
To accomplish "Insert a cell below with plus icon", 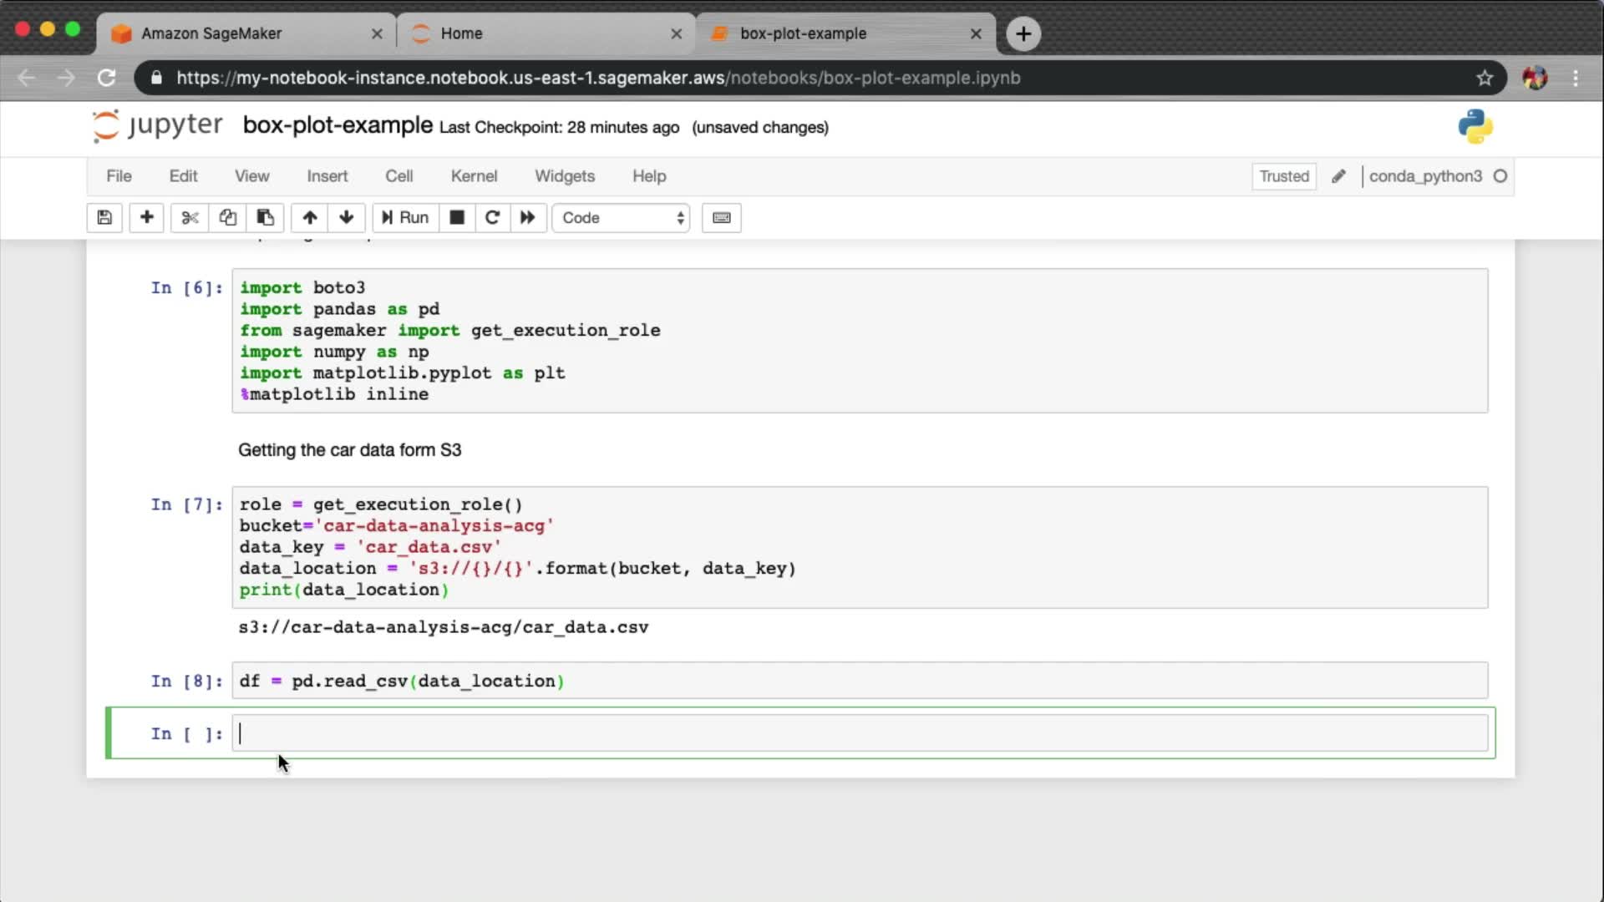I will tap(146, 218).
